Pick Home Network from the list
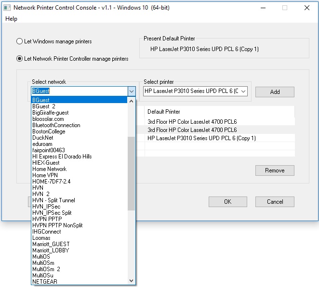 [x=80, y=169]
